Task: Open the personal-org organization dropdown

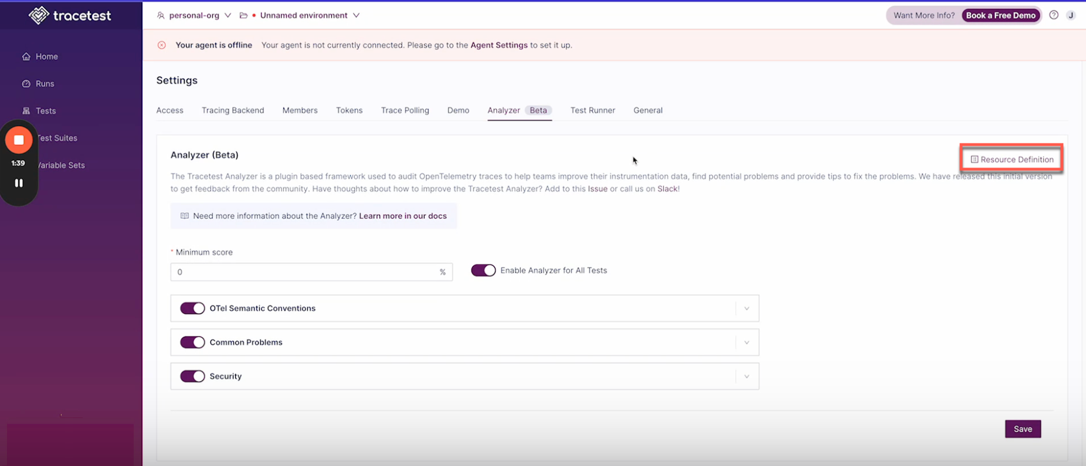Action: [194, 15]
